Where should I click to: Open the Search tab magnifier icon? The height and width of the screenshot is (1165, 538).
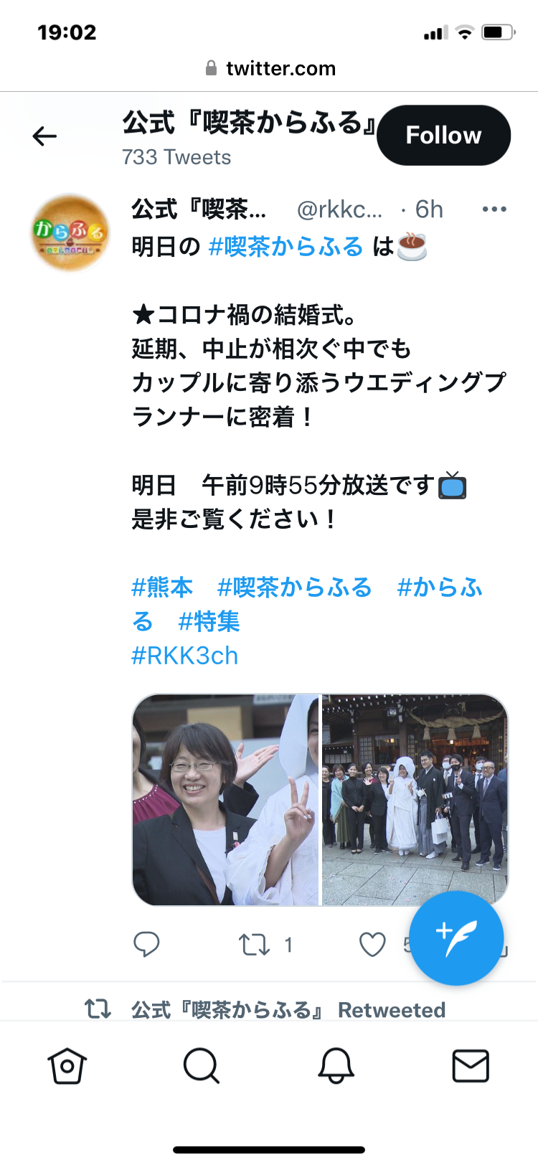tap(202, 1065)
